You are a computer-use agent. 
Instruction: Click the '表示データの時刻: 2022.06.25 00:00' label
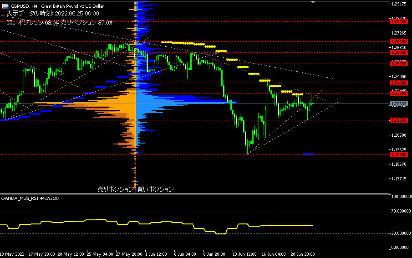[53, 13]
